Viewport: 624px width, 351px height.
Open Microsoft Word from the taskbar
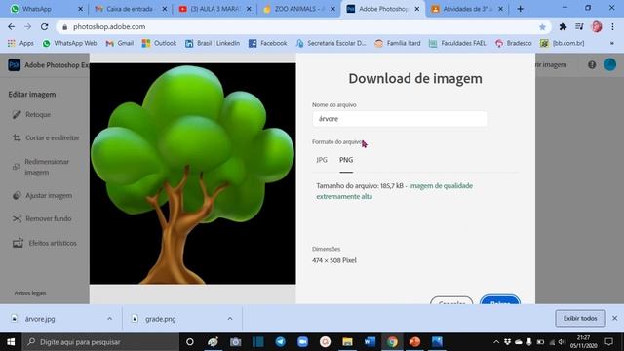click(x=370, y=342)
